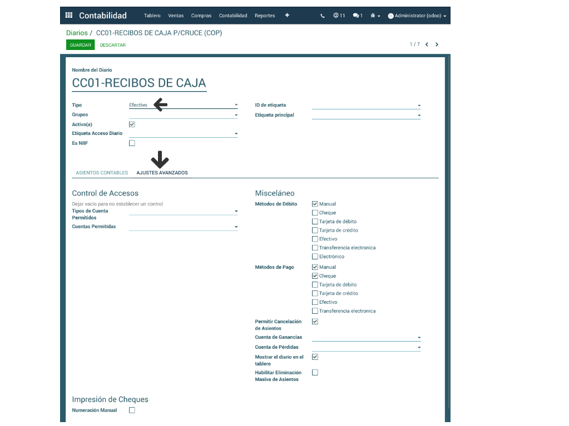Open the Reportes menu
569x426 pixels.
[x=265, y=16]
